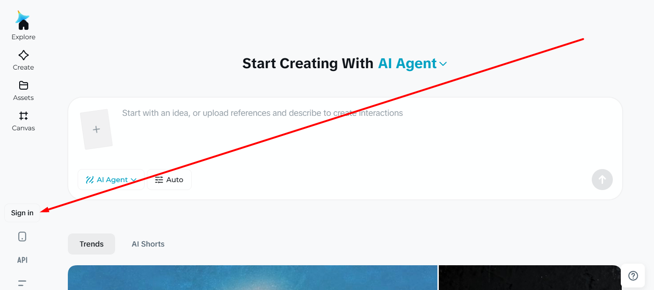
Task: Open the bottom sidebar menu lines icon
Action: [22, 283]
